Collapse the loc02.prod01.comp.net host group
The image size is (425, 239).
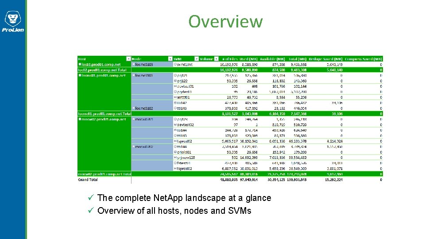click(80, 64)
